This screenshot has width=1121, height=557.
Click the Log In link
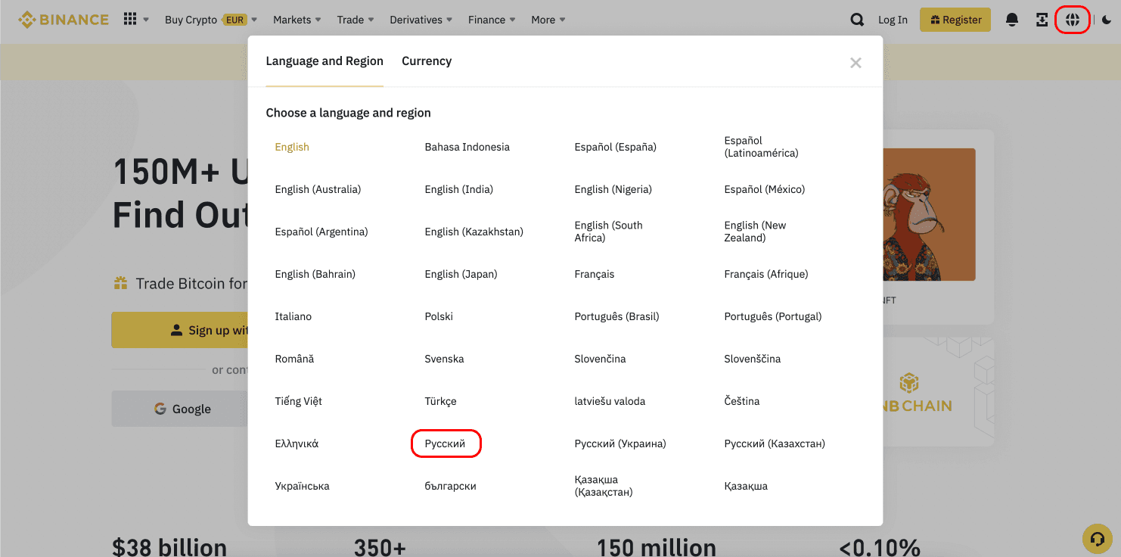(x=893, y=20)
